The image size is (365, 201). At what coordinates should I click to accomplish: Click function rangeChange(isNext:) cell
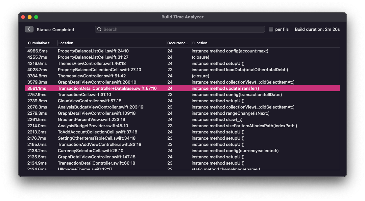231,113
